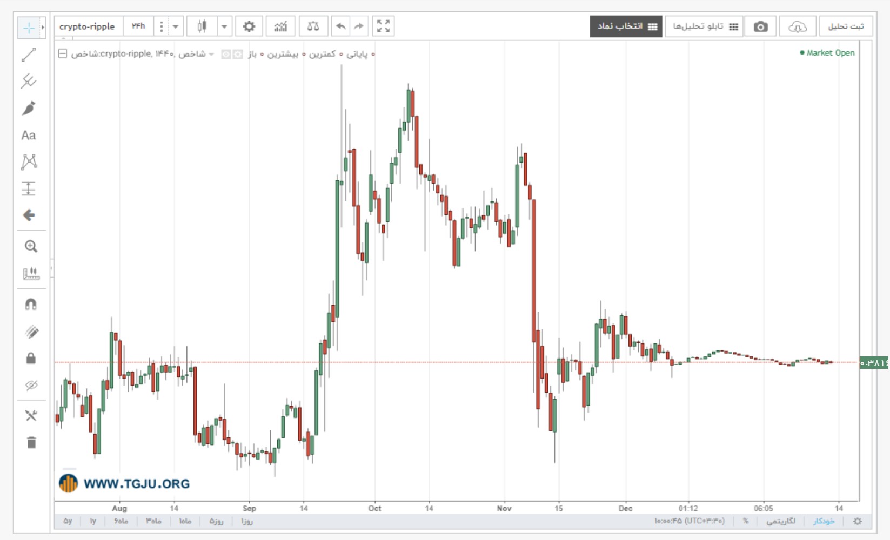
Task: Click the left-pointing back arrow in the sidebar
Action: pyautogui.click(x=29, y=215)
